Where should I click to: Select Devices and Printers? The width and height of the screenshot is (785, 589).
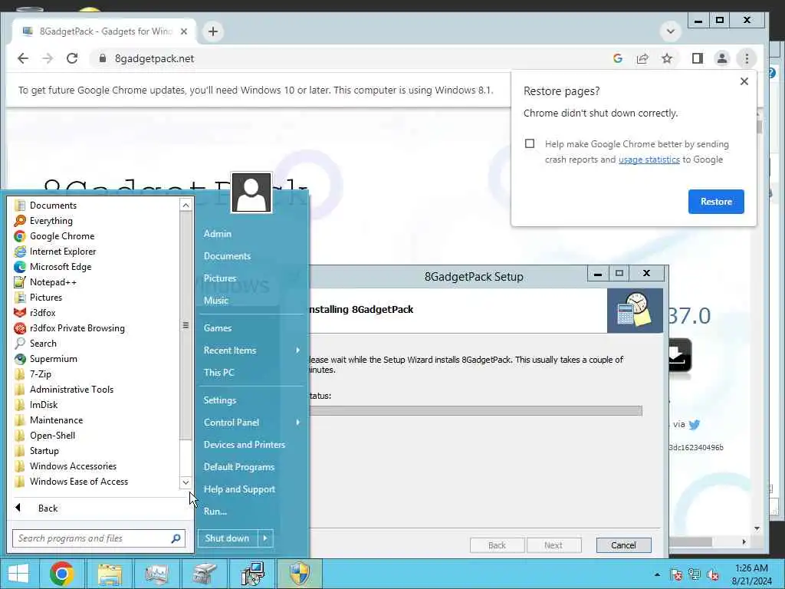(x=245, y=444)
